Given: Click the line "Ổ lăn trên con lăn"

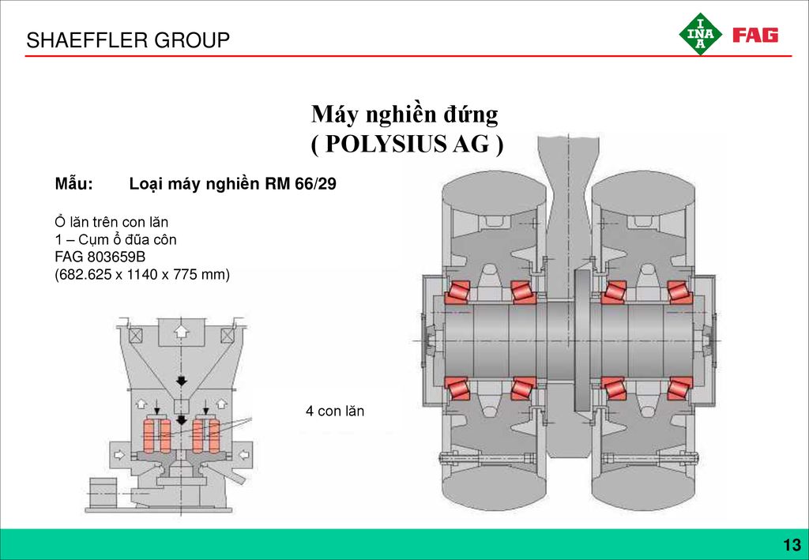Looking at the screenshot, I should pyautogui.click(x=111, y=222).
